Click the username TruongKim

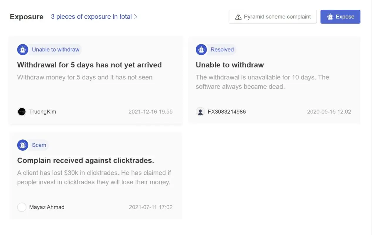[x=43, y=112]
